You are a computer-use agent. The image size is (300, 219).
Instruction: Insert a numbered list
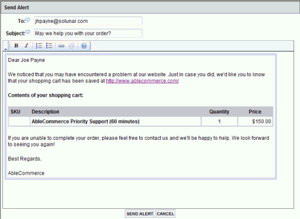[39, 46]
